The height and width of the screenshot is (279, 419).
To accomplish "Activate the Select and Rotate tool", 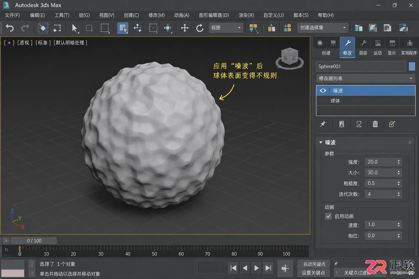I will (x=200, y=28).
